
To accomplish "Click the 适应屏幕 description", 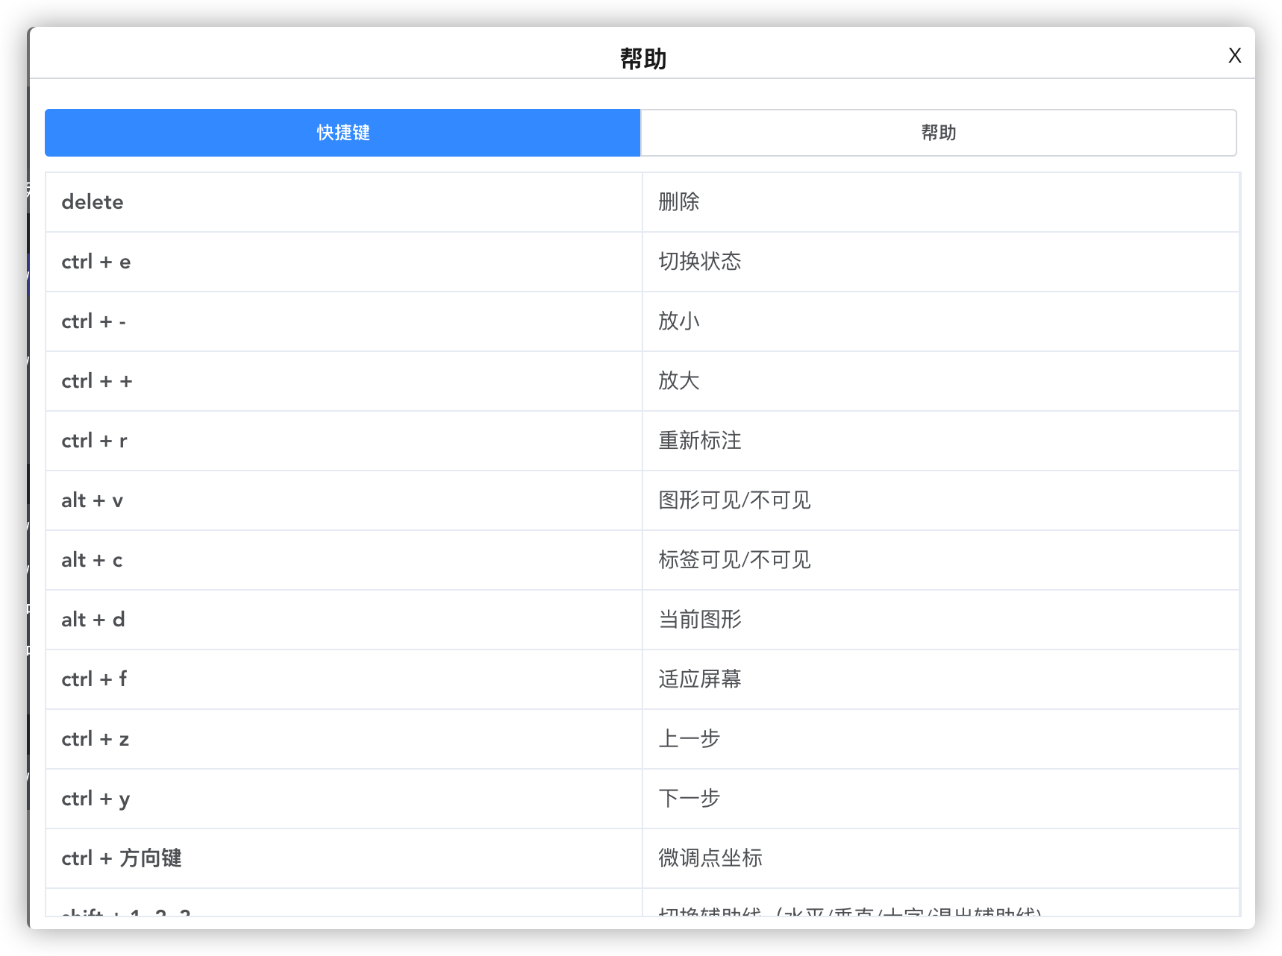I will [x=940, y=679].
